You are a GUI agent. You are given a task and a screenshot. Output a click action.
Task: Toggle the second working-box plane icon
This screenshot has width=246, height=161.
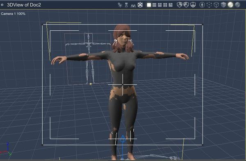pyautogui.click(x=186, y=5)
